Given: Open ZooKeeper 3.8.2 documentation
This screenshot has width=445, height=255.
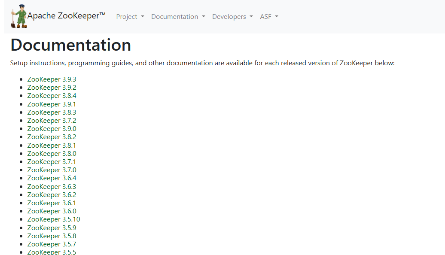Looking at the screenshot, I should click(x=52, y=137).
